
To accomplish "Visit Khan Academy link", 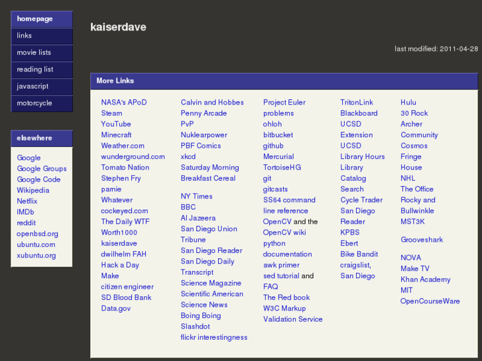I will (426, 280).
